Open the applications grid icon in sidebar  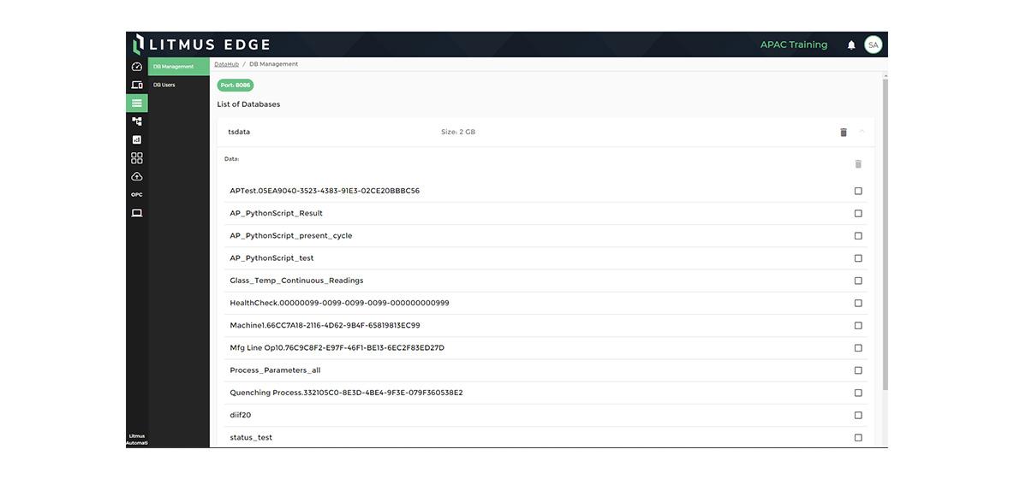click(x=136, y=158)
